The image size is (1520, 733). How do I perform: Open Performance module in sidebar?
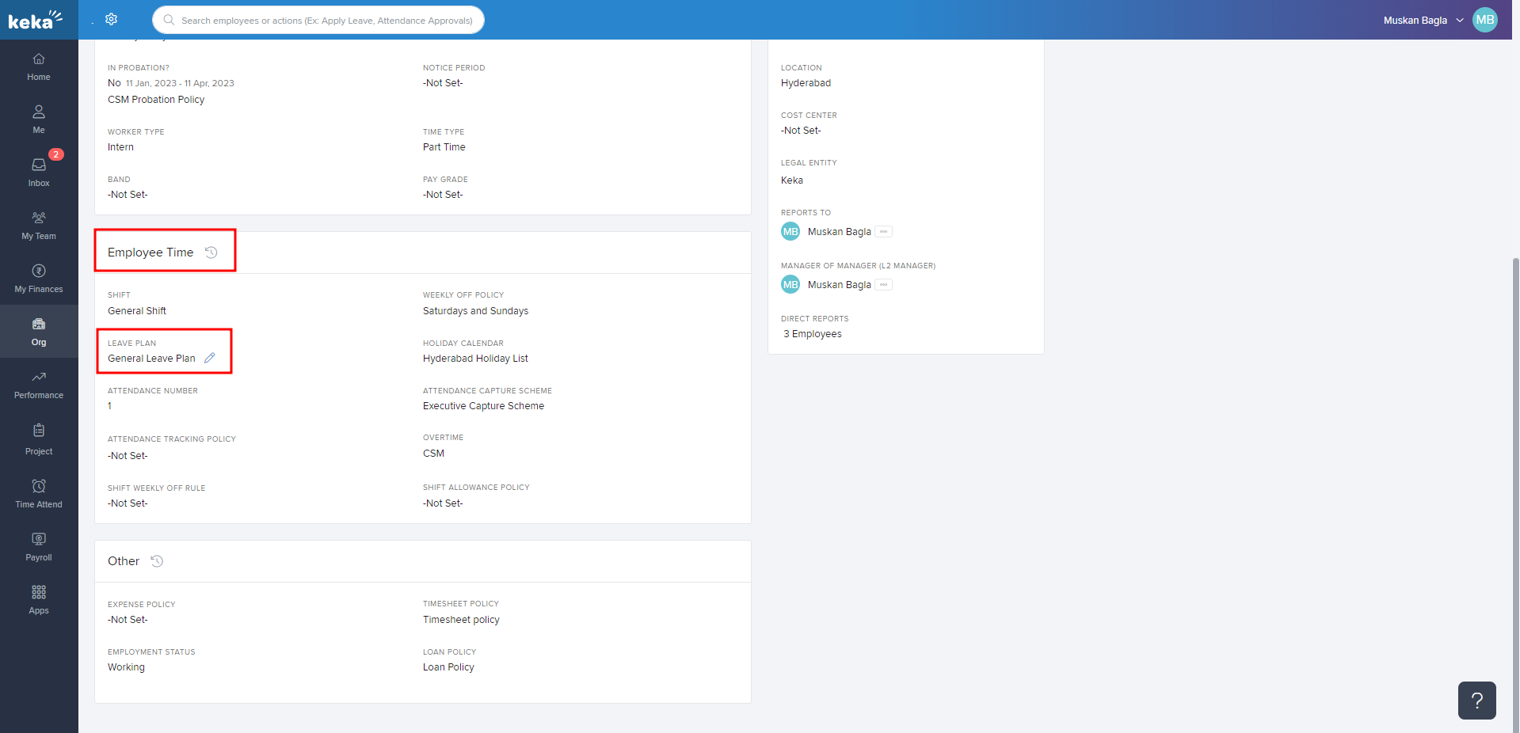point(39,384)
